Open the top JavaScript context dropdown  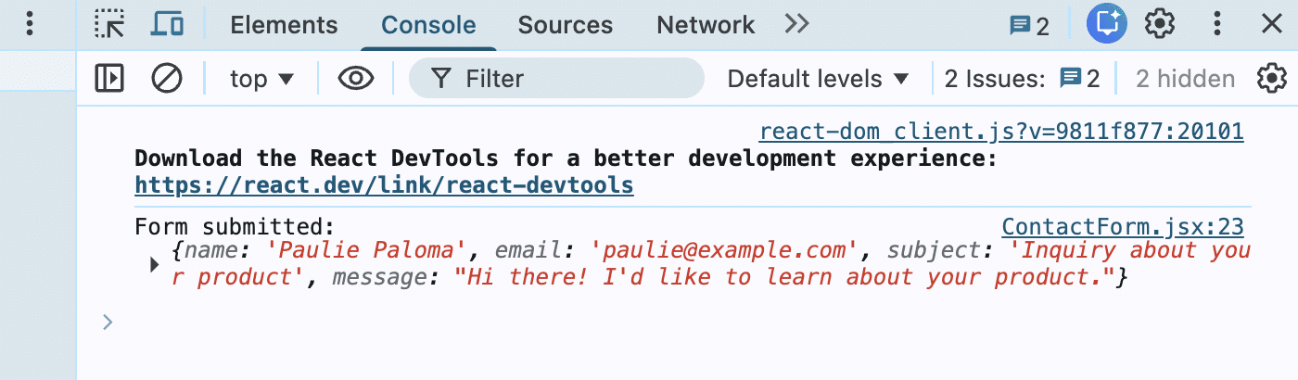tap(261, 79)
